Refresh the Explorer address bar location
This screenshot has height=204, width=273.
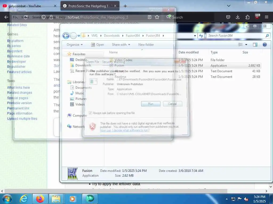201,36
